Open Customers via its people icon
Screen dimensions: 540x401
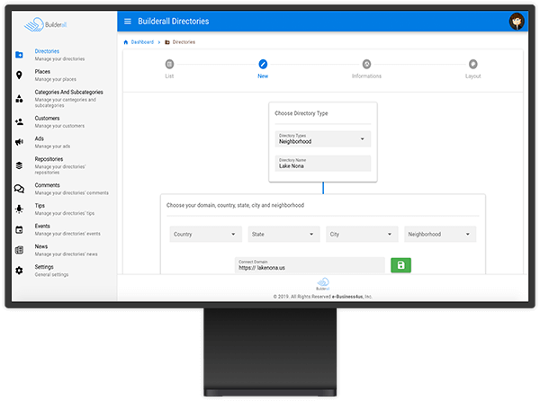click(20, 121)
